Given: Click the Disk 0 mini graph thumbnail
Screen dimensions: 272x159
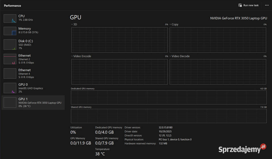Looking at the screenshot, I should pos(10,45).
